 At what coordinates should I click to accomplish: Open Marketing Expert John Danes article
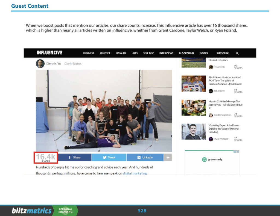click(x=224, y=129)
